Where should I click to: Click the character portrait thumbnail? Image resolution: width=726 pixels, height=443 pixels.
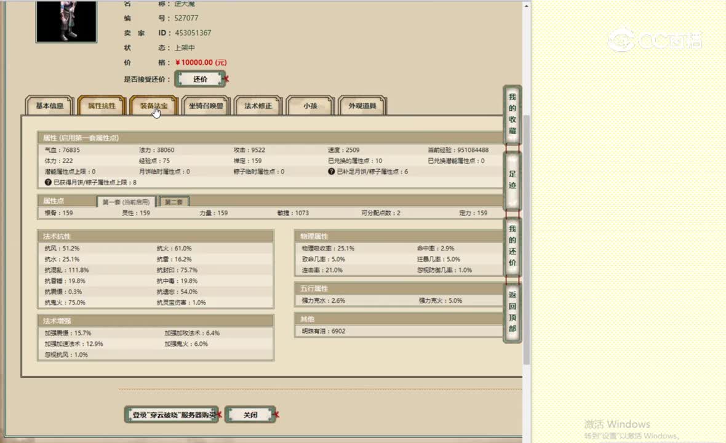coord(66,21)
